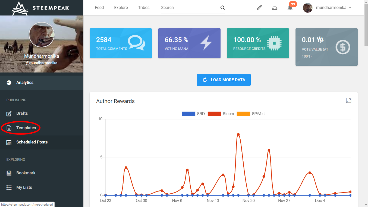The image size is (368, 207).
Task: Click the refresh icon in Load More Data
Action: tap(205, 80)
